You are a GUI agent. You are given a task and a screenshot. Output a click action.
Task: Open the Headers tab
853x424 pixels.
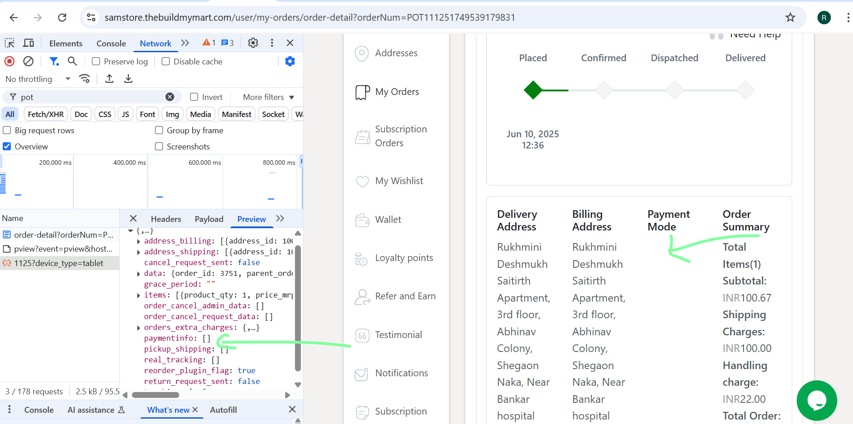166,219
